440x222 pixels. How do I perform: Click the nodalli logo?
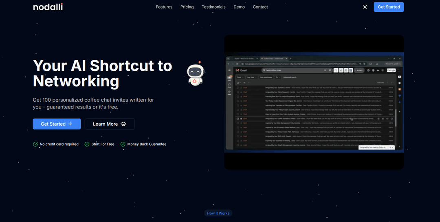click(48, 7)
